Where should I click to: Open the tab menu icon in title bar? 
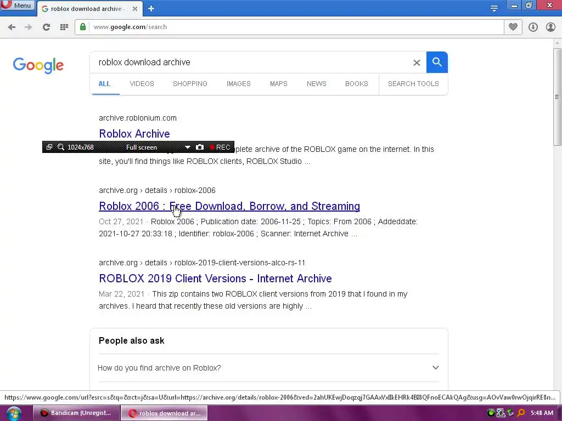[494, 8]
